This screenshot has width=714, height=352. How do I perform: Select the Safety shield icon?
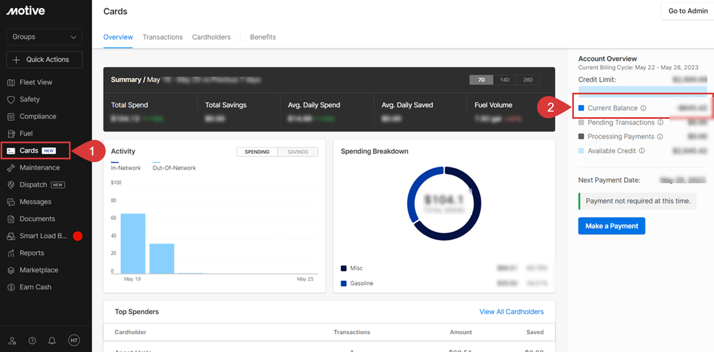point(11,99)
